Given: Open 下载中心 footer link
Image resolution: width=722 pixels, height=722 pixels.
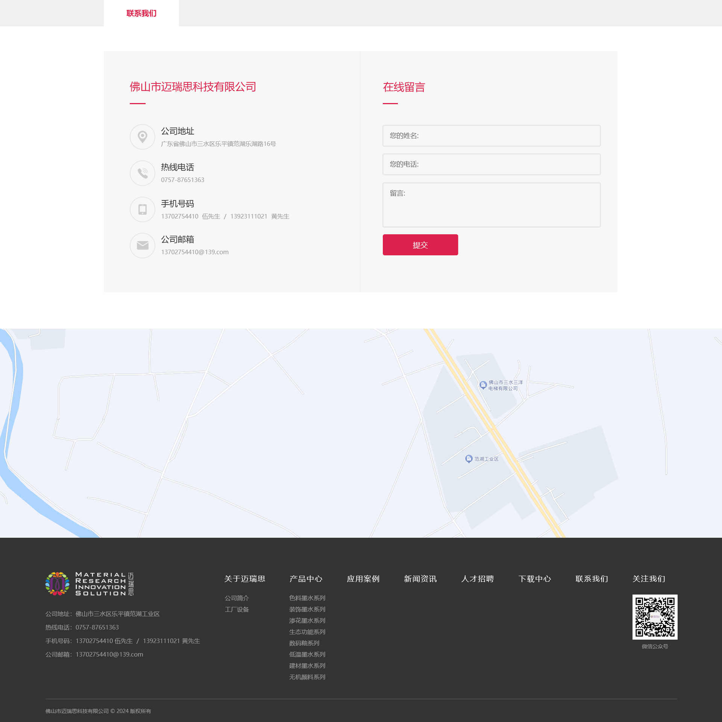Looking at the screenshot, I should (534, 579).
